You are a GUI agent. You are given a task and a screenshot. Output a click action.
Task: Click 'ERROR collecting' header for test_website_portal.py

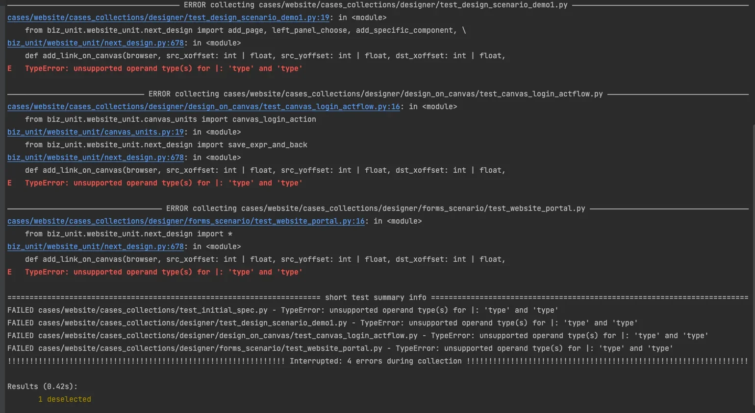tap(376, 208)
